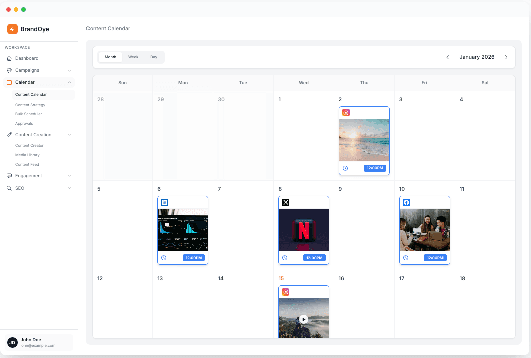The image size is (531, 358).
Task: Play the video post on January 15
Action: 304,319
